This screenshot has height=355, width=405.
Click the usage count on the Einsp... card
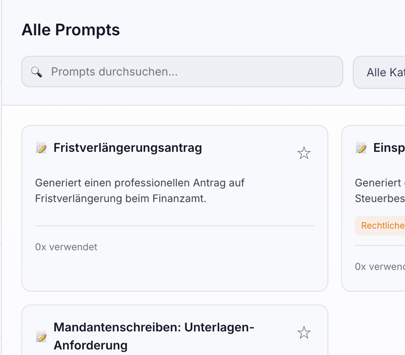pos(379,267)
